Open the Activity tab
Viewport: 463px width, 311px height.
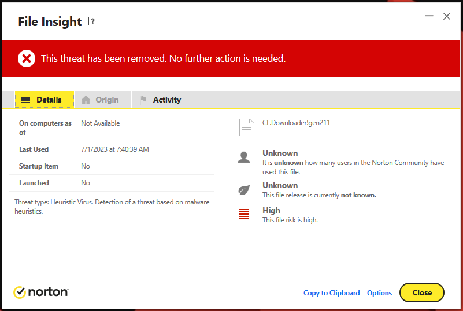pos(161,100)
